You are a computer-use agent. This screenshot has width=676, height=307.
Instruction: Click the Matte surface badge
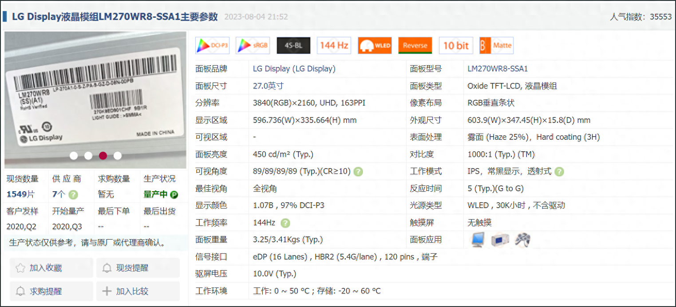pyautogui.click(x=496, y=45)
